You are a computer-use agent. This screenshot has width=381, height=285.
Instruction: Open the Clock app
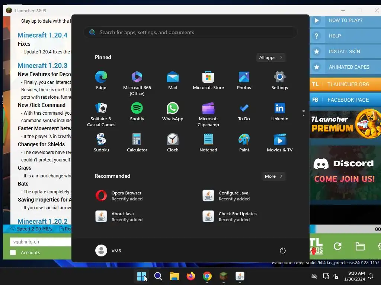[173, 143]
